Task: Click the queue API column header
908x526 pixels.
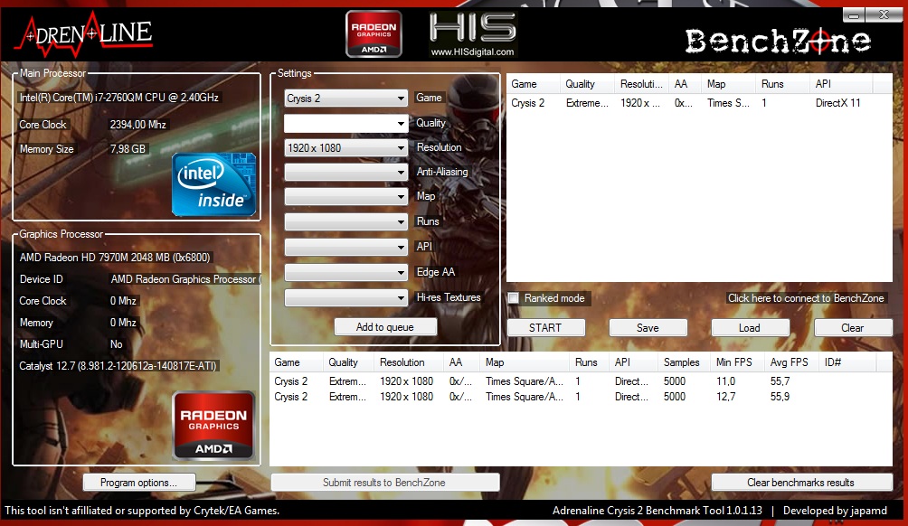Action: tap(841, 84)
